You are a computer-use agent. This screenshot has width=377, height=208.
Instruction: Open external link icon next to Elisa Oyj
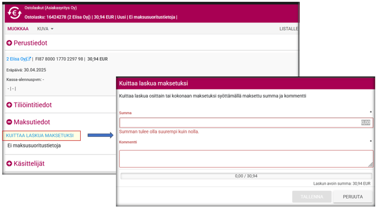pos(29,59)
